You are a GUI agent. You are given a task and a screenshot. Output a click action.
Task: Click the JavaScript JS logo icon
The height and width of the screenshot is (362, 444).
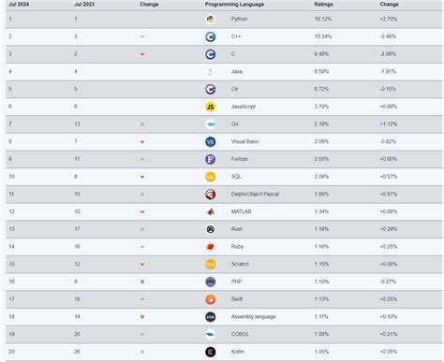pos(211,107)
